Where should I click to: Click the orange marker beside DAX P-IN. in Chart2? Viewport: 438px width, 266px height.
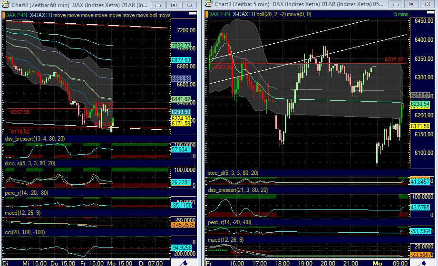click(3, 15)
